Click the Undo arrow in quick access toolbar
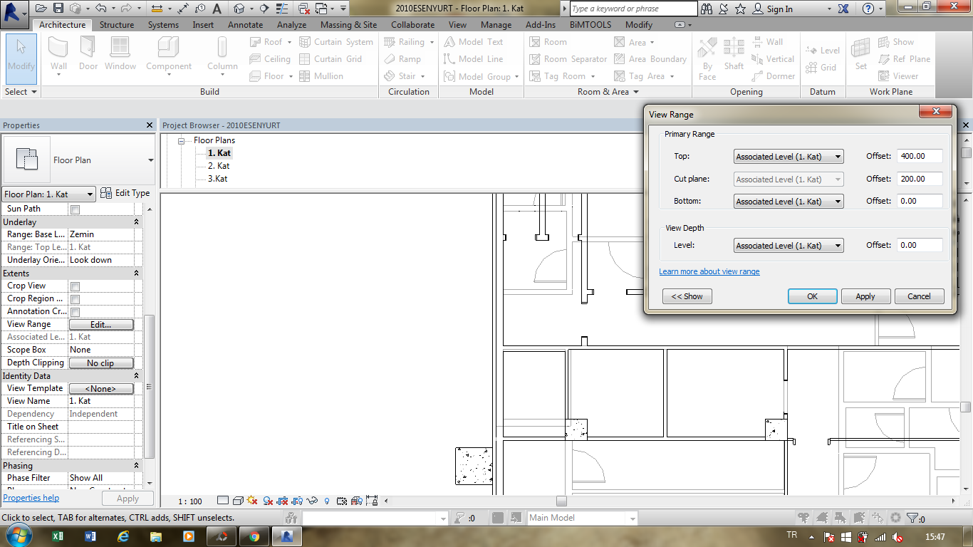The width and height of the screenshot is (973, 547). point(100,9)
